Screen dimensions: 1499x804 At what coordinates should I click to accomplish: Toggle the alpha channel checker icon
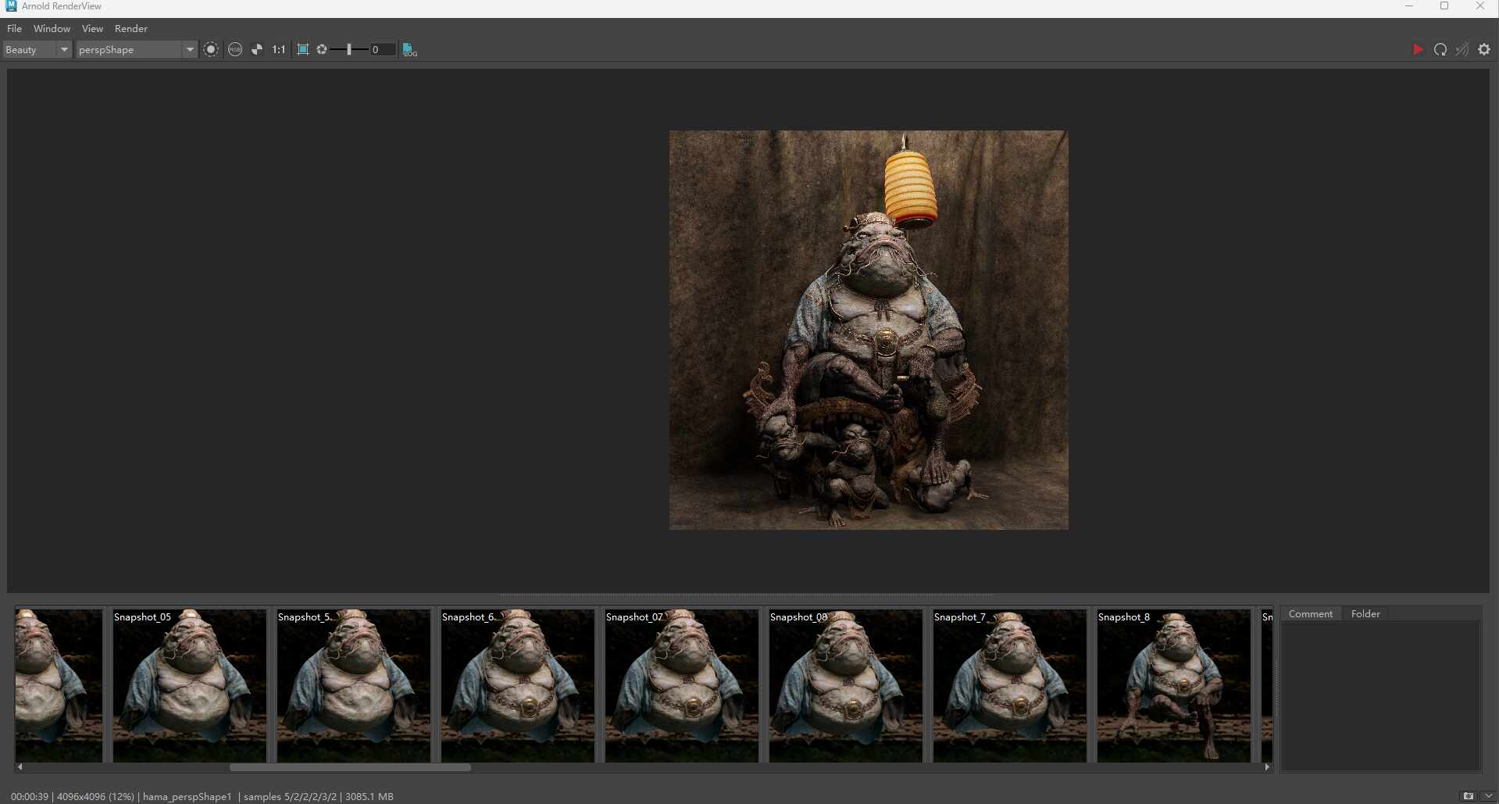(257, 49)
